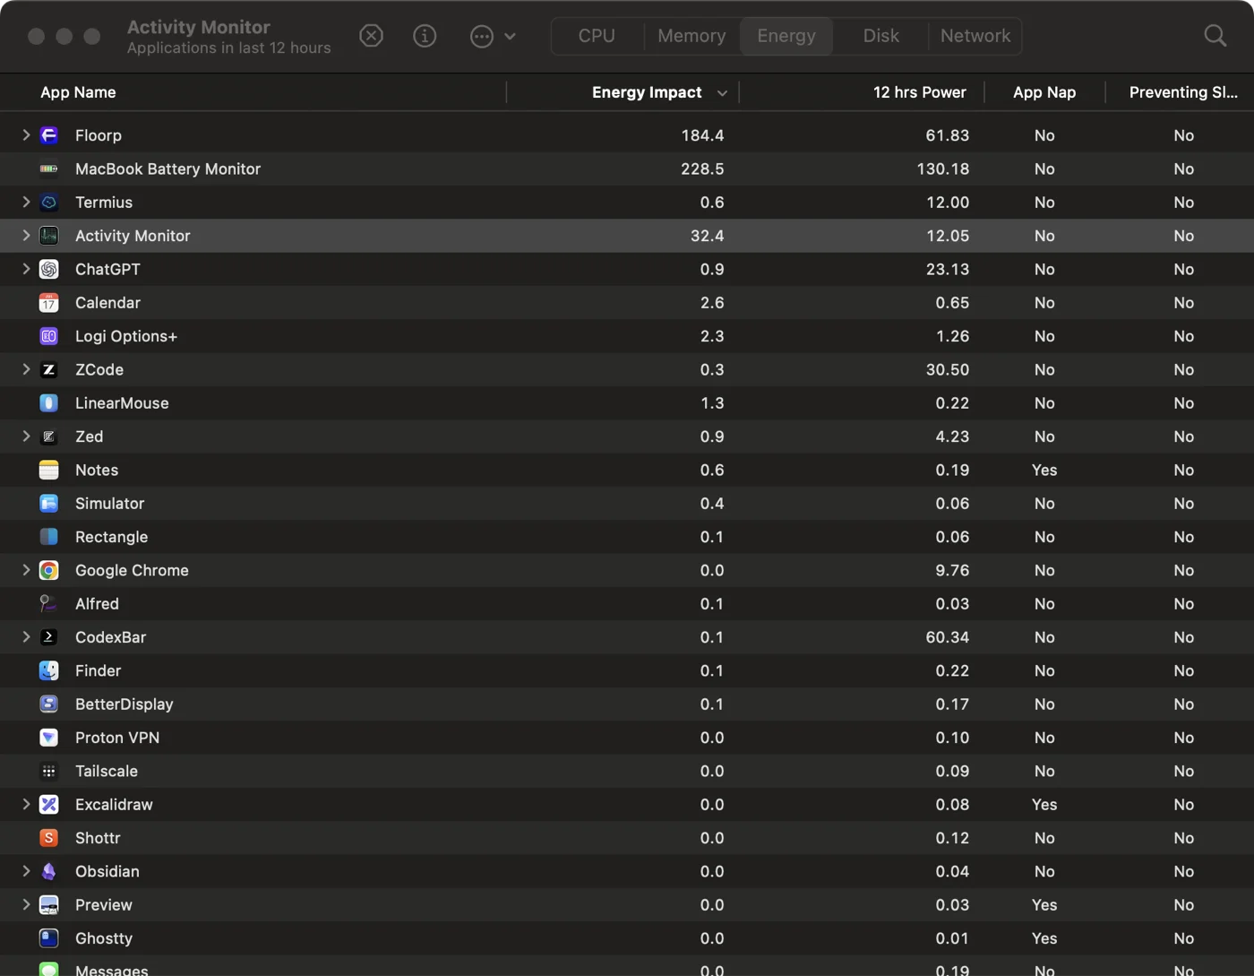
Task: Click the Excalidraw app icon
Action: click(49, 805)
